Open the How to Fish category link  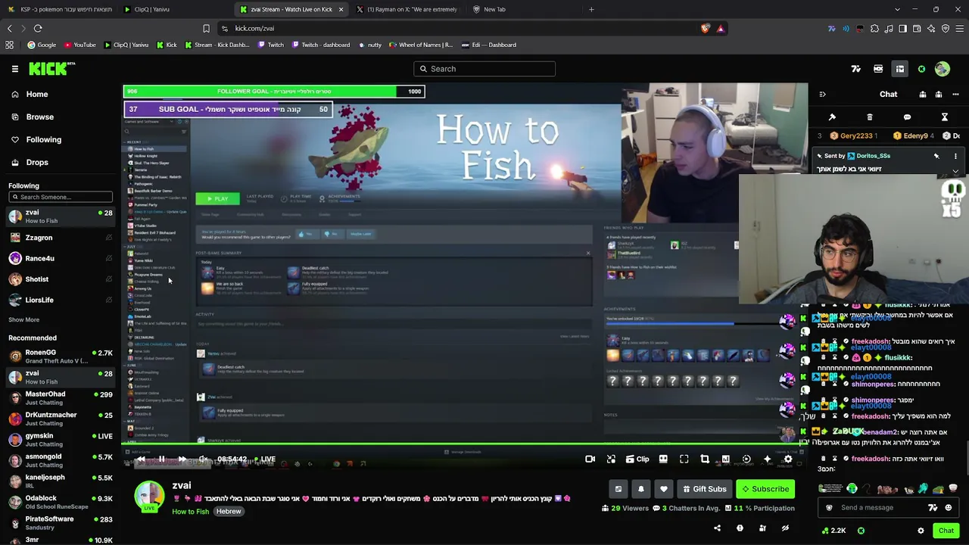[190, 512]
